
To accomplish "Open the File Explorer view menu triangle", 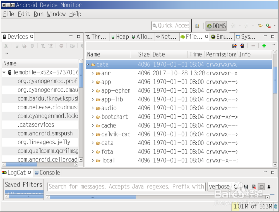I will [x=274, y=44].
